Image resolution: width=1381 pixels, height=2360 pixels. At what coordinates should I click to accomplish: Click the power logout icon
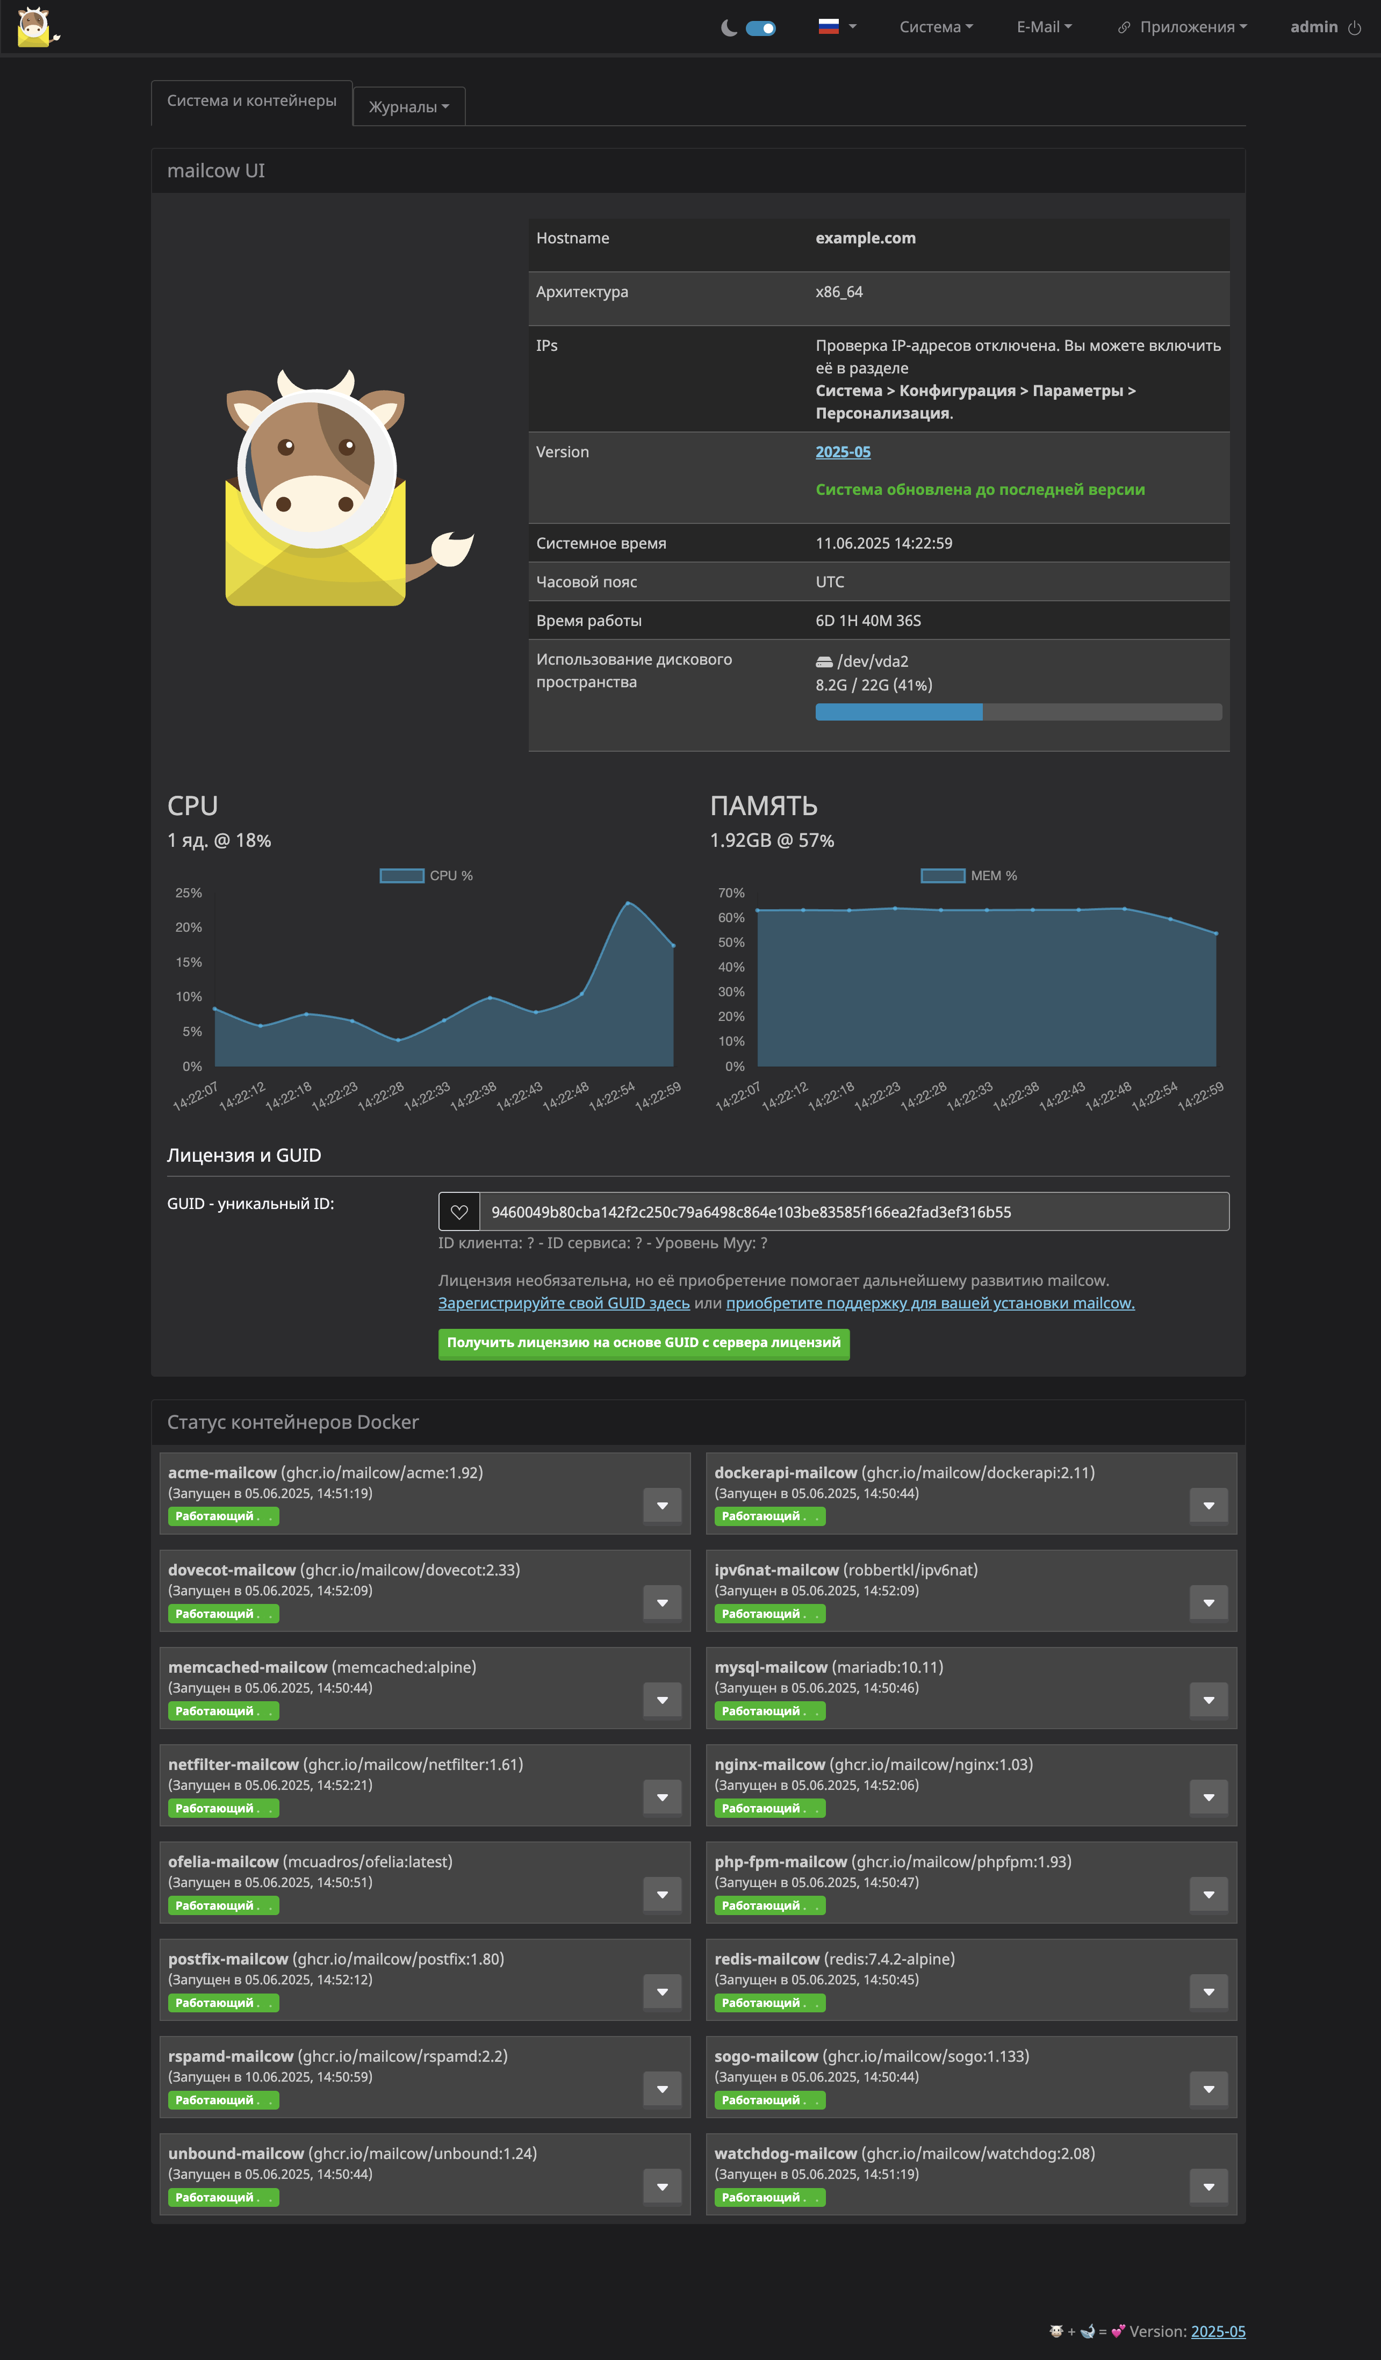[1354, 28]
